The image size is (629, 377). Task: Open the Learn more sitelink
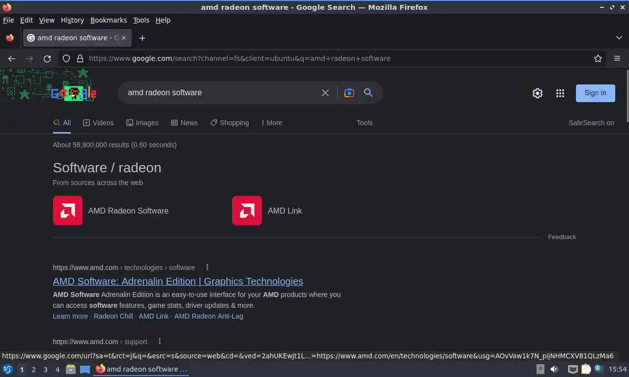pyautogui.click(x=70, y=316)
